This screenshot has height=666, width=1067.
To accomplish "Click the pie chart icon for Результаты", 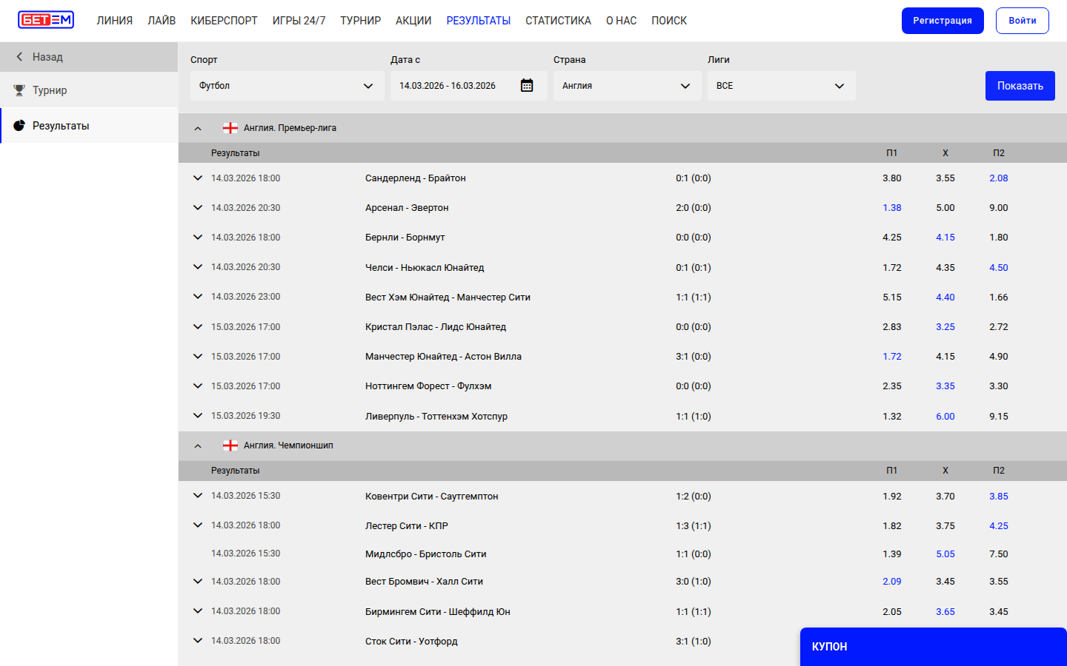I will (x=19, y=126).
